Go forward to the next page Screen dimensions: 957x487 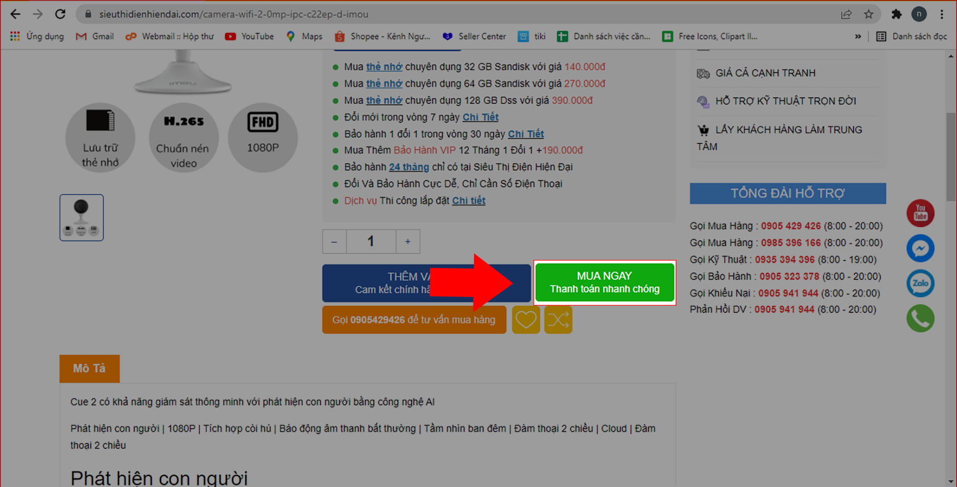(x=38, y=14)
